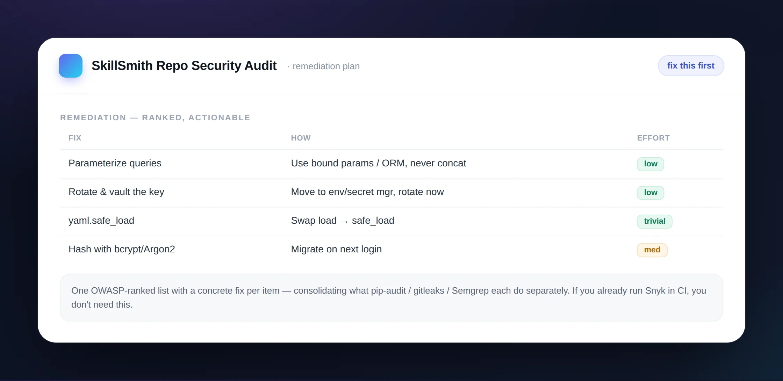Click the SkillSmith gradient app icon

[71, 66]
